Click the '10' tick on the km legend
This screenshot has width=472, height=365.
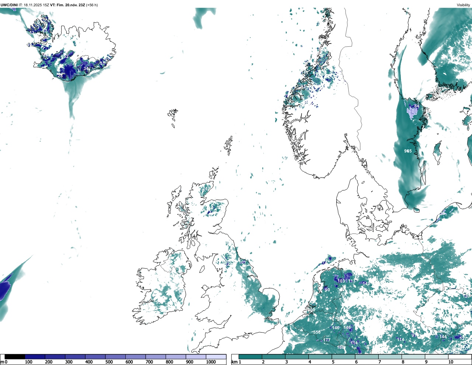(451, 362)
